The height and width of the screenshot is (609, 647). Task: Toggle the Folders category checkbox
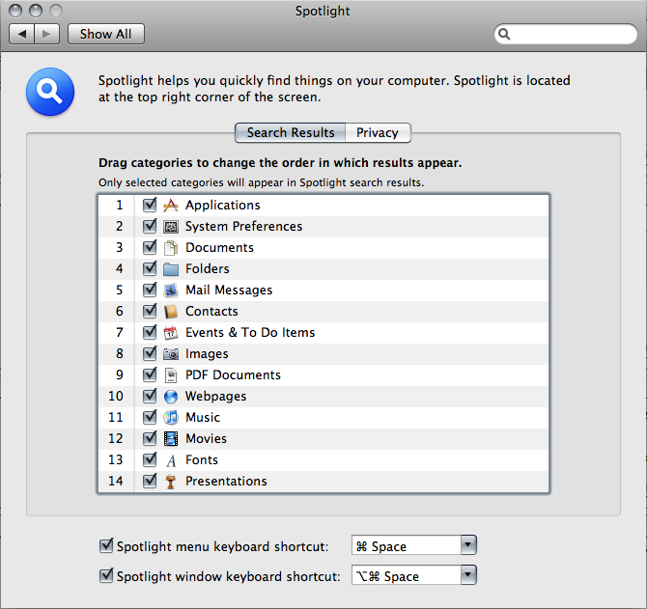point(150,268)
